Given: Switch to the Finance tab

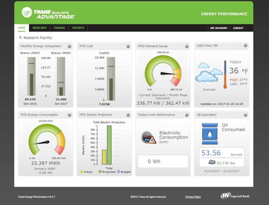Looking at the screenshot, I should 60,28.
